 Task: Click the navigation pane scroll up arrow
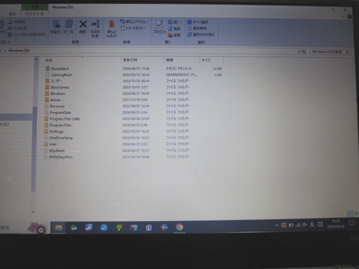36,59
